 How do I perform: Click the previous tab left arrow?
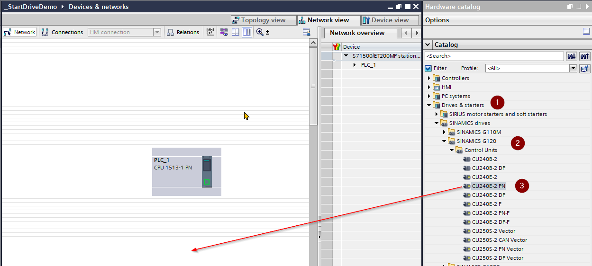pyautogui.click(x=406, y=33)
